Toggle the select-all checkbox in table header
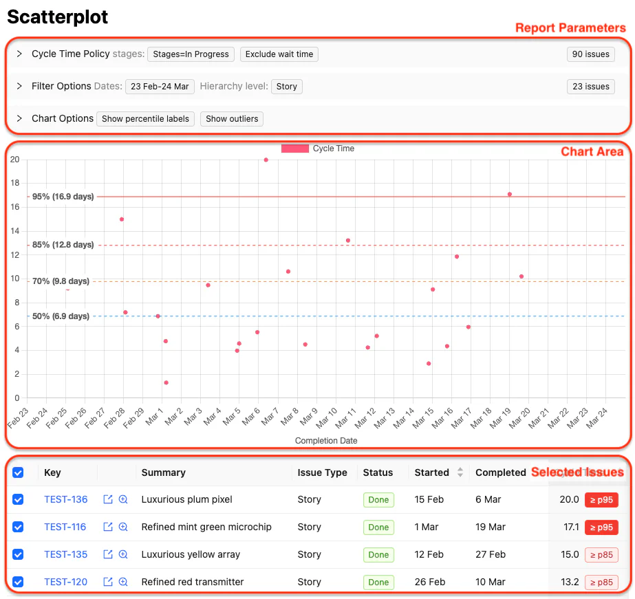The image size is (635, 599). (x=18, y=472)
